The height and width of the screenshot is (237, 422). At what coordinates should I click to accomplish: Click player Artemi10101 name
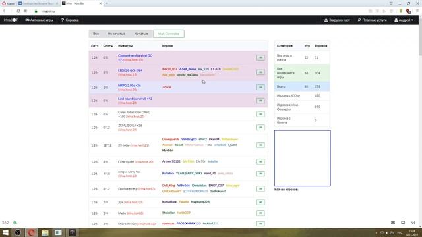coord(171,161)
